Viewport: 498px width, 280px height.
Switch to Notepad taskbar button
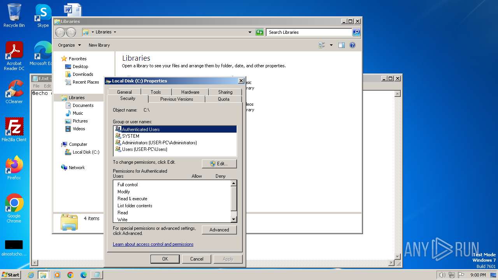point(96,275)
